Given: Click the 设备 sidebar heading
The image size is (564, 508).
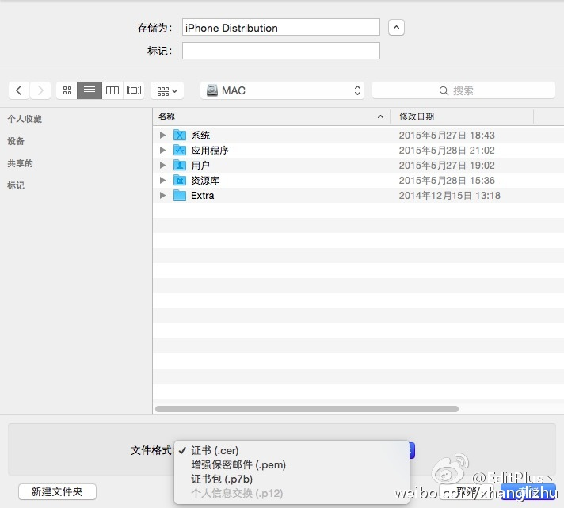Looking at the screenshot, I should coord(16,141).
